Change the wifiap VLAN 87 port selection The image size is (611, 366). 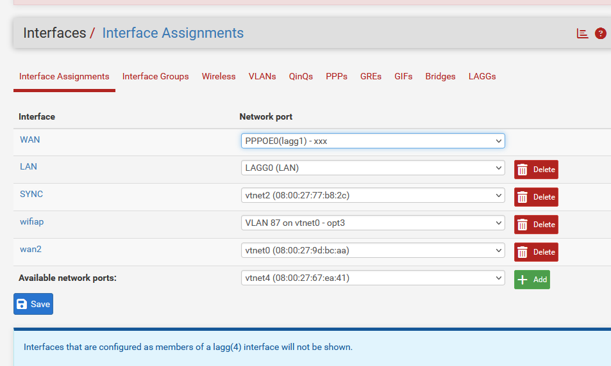click(372, 223)
